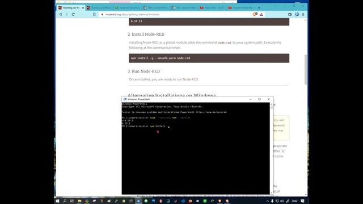Click the 'npm install' command line in PowerShell

(146, 126)
